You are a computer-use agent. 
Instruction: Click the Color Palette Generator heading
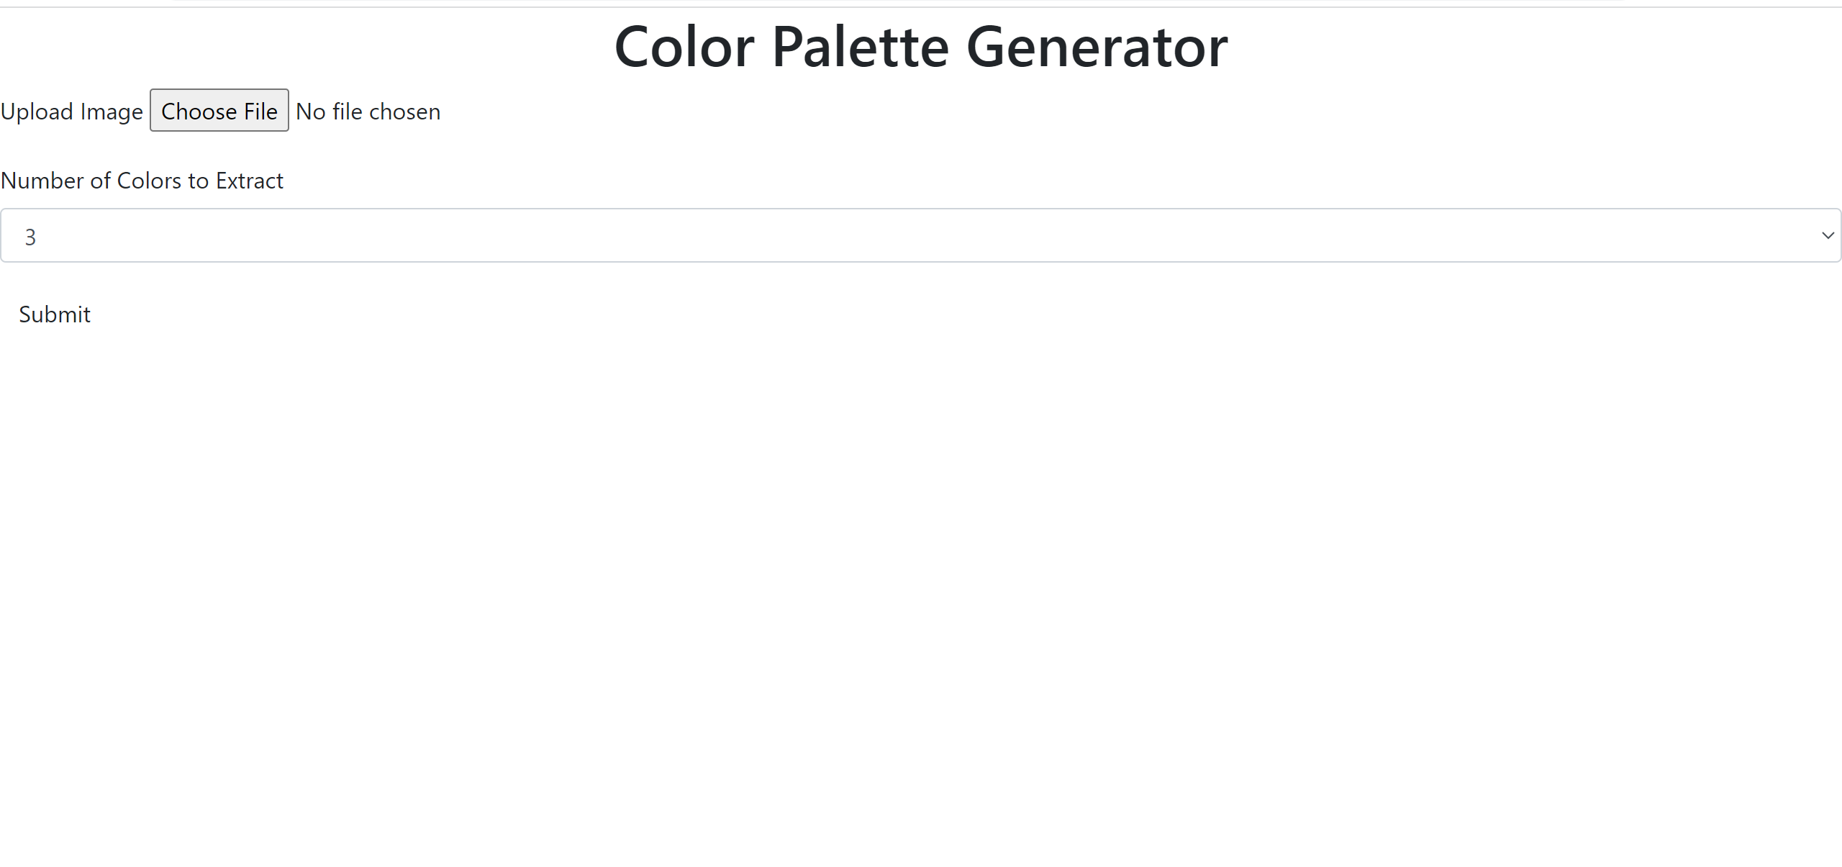(920, 46)
